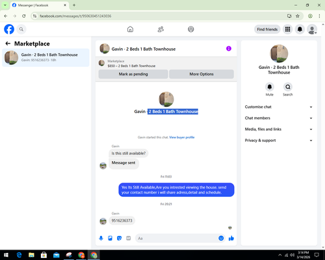
Task: Search in conversation using Search icon
Action: (x=288, y=87)
